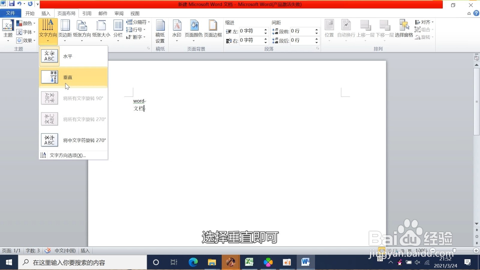Click the Windows Start button

pos(9,262)
